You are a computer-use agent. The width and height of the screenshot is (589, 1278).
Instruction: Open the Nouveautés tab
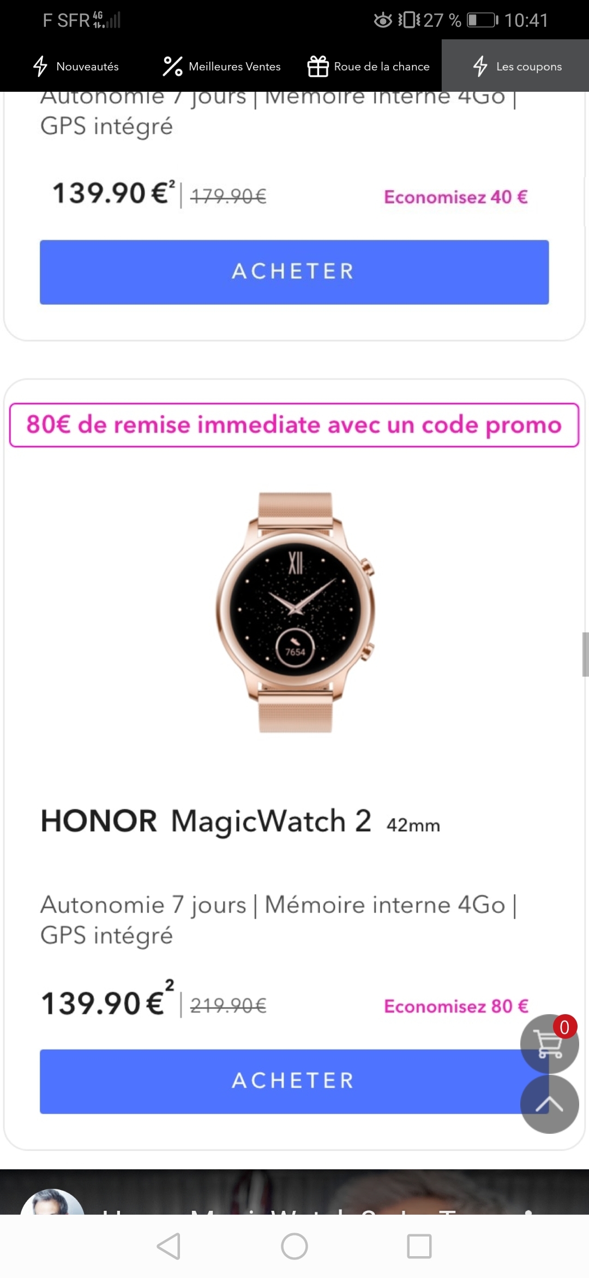point(75,66)
